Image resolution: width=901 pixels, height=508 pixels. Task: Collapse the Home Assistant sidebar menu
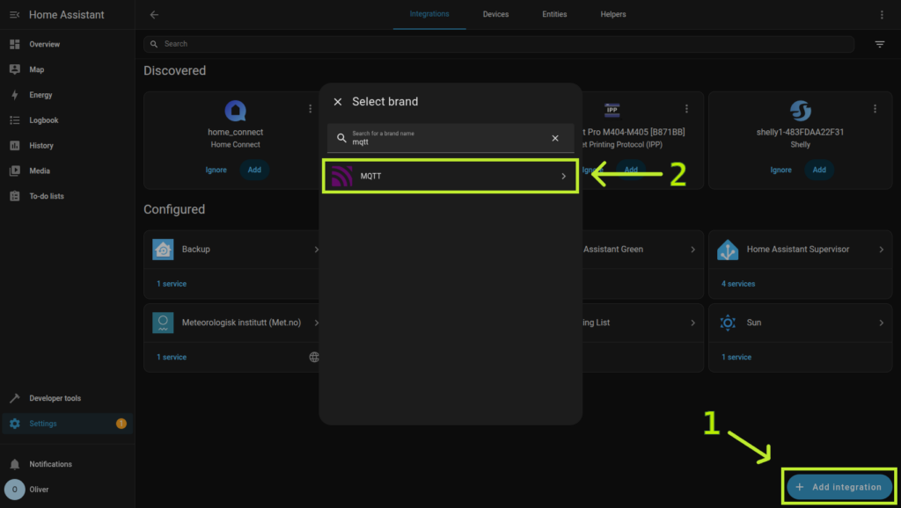[x=14, y=15]
